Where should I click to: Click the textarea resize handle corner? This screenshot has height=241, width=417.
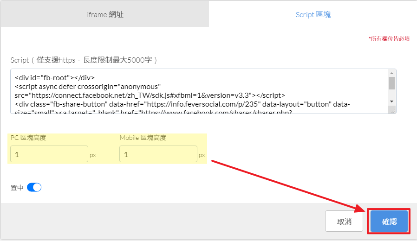pos(393,111)
